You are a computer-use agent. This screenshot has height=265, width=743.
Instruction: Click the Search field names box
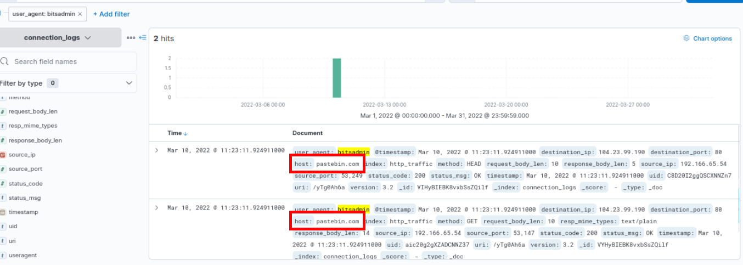[69, 61]
